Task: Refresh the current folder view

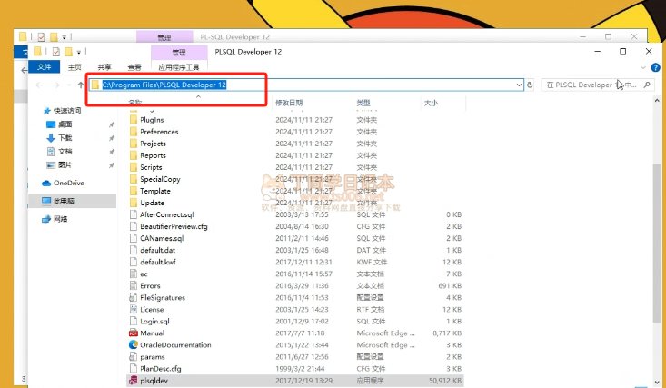Action: click(x=530, y=85)
